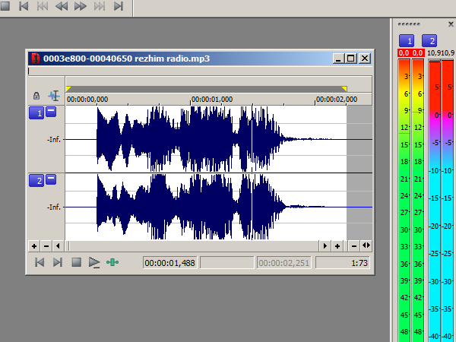Click Go to Start in the data window
456x342 pixels.
click(x=40, y=262)
